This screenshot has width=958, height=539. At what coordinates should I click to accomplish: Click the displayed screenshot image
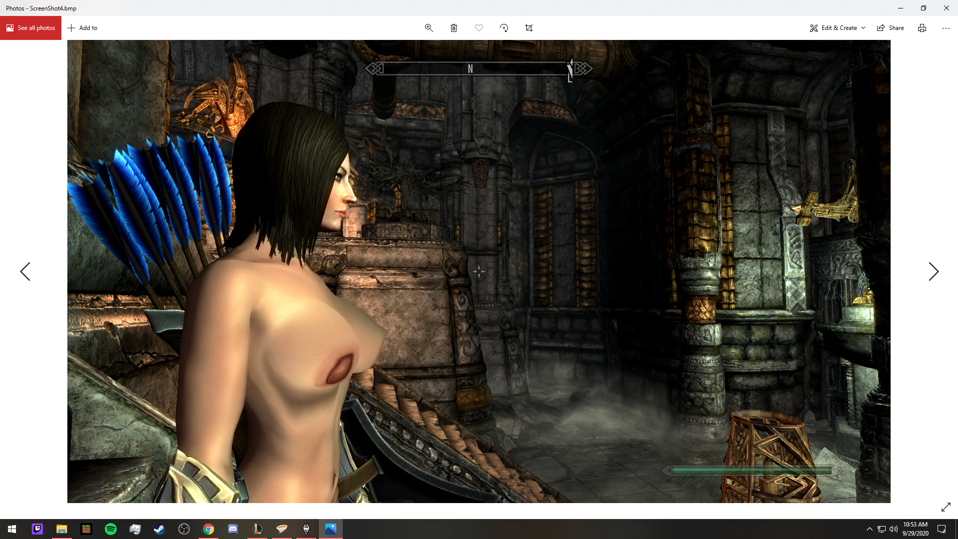coord(479,271)
